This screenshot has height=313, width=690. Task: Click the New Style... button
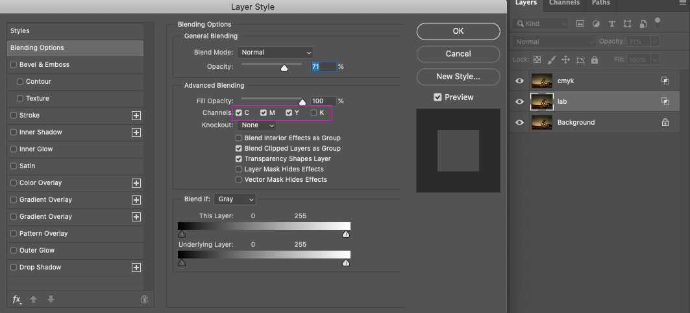458,77
